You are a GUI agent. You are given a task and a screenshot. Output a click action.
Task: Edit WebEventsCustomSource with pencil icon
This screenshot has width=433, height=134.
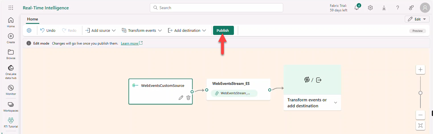pyautogui.click(x=181, y=98)
